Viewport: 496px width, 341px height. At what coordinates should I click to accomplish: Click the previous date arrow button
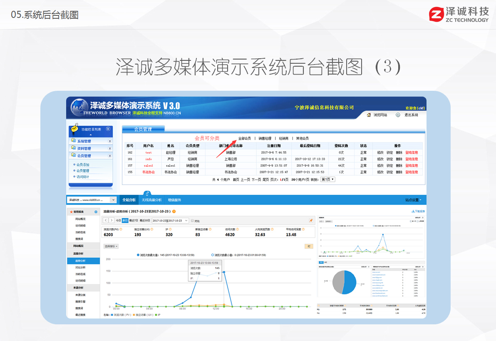coord(106,220)
